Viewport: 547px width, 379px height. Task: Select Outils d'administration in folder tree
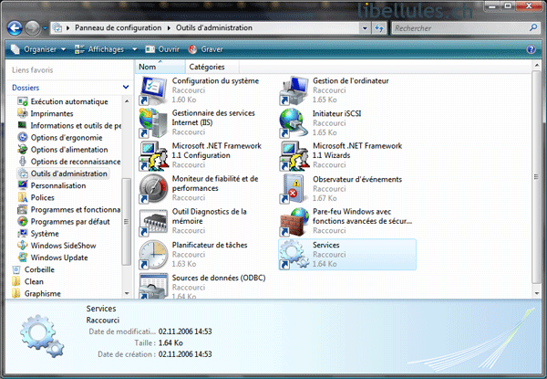63,174
